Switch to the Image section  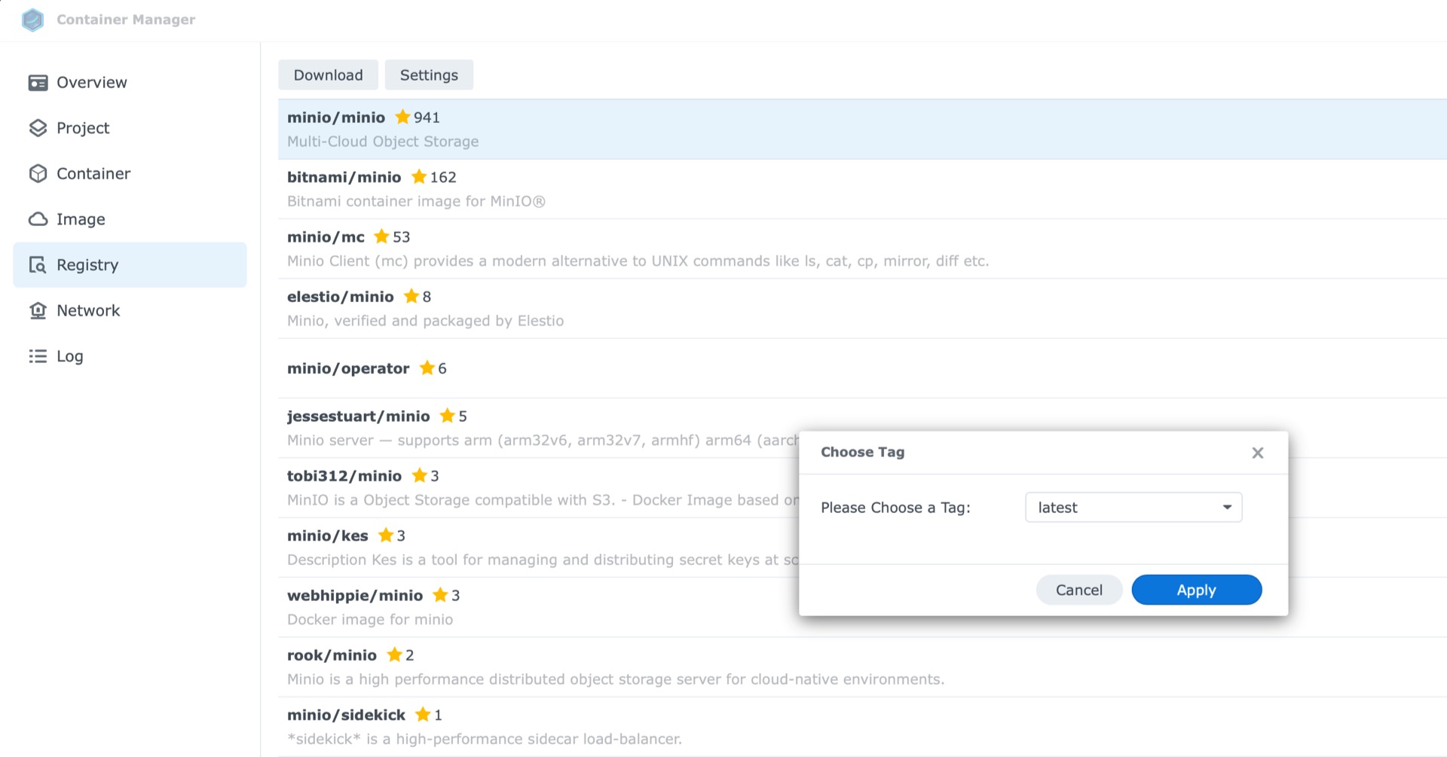click(x=130, y=219)
